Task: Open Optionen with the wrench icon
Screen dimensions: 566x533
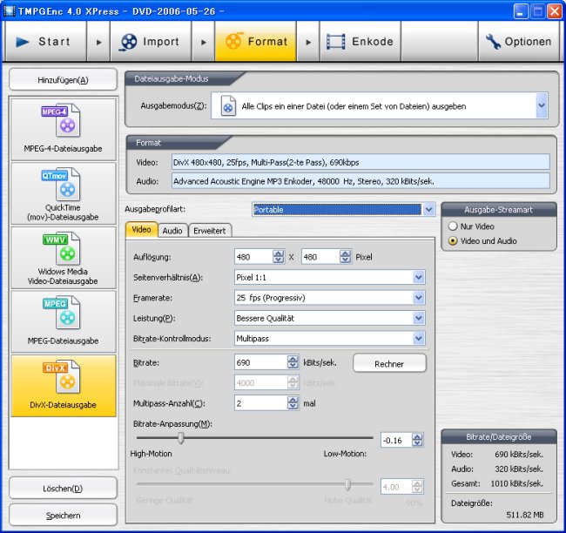Action: point(519,42)
